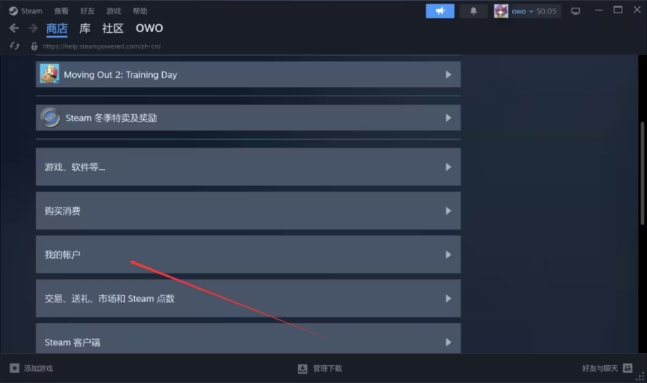The width and height of the screenshot is (647, 383).
Task: Click the manage downloads icon
Action: tap(303, 369)
